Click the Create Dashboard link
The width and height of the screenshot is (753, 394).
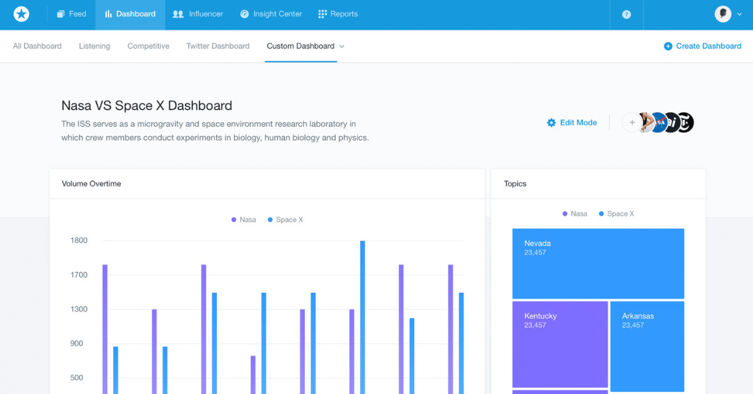pos(703,46)
